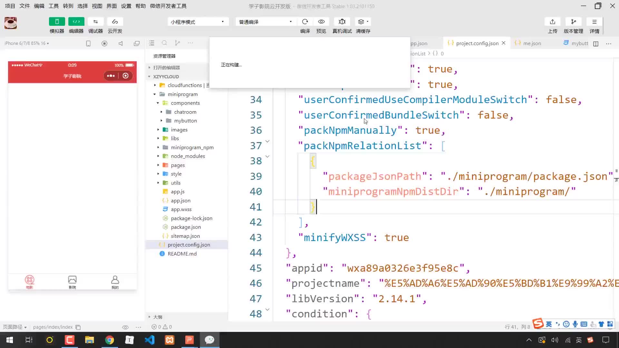
Task: Open the 项目 menu
Action: coord(10,6)
